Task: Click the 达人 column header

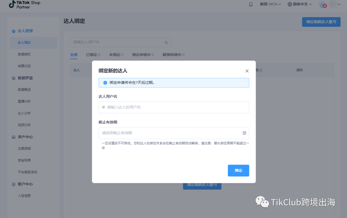Action: click(x=76, y=70)
